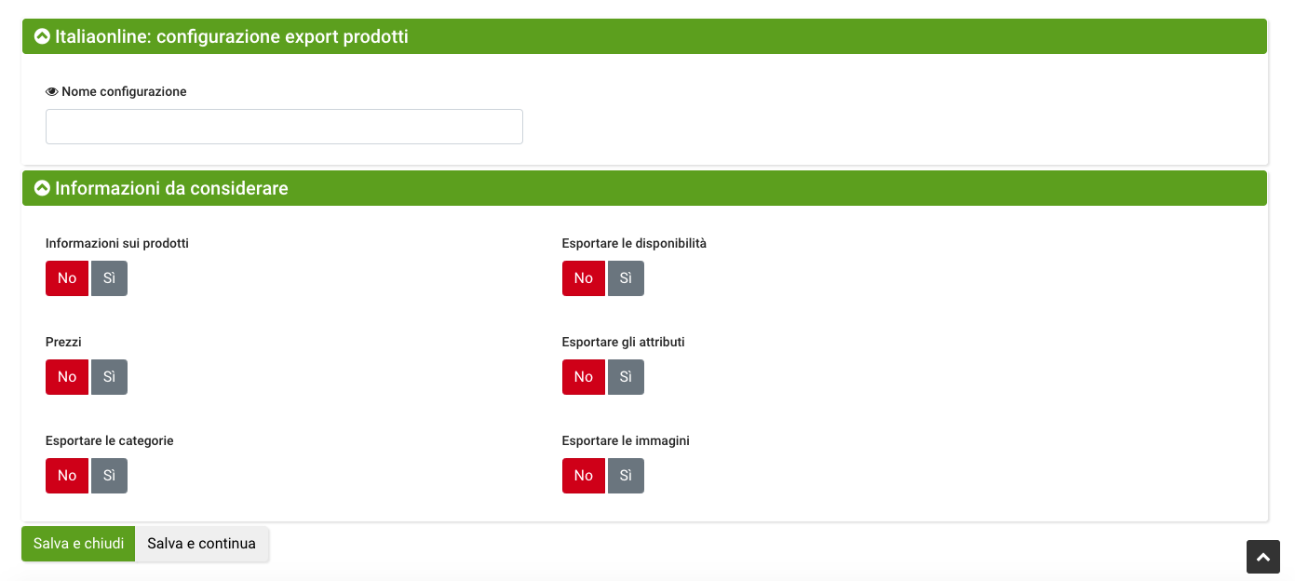This screenshot has height=581, width=1295.
Task: Enable Esportare le immagini with Sì
Action: (626, 476)
